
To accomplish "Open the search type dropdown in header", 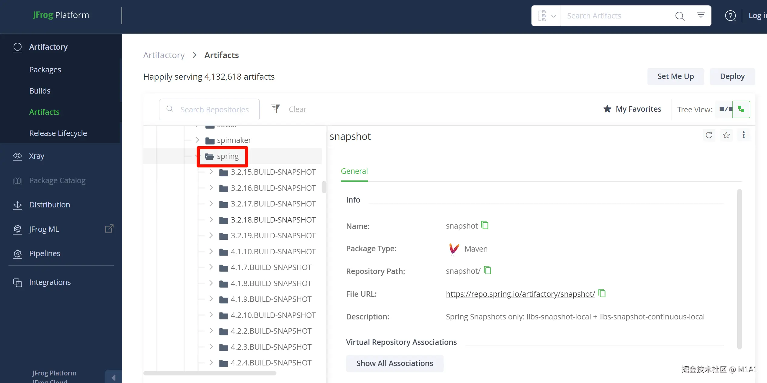I will (546, 16).
